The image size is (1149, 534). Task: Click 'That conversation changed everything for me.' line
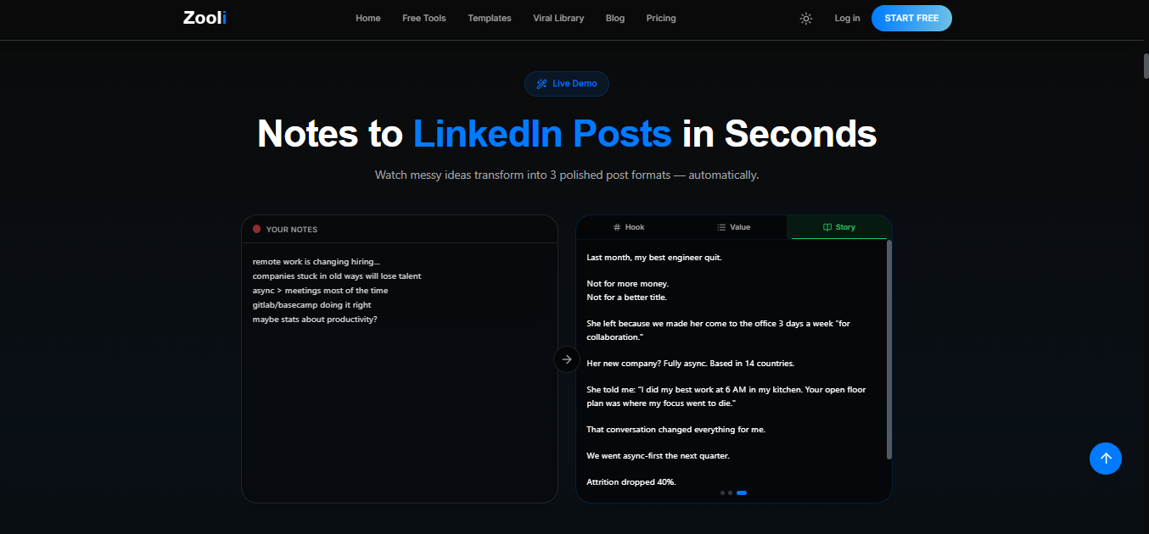(676, 430)
